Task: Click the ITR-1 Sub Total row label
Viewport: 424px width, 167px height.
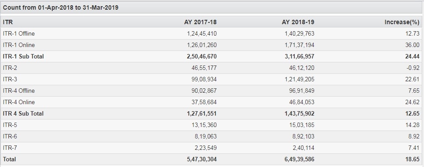Action: pyautogui.click(x=23, y=57)
